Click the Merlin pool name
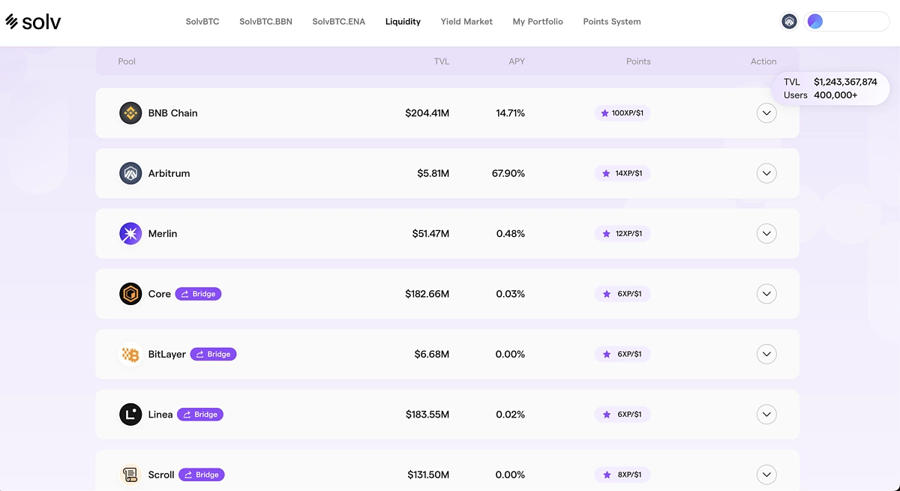 [x=163, y=234]
